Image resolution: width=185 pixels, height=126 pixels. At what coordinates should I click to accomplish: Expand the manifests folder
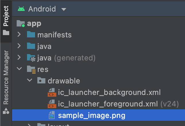tap(19, 35)
